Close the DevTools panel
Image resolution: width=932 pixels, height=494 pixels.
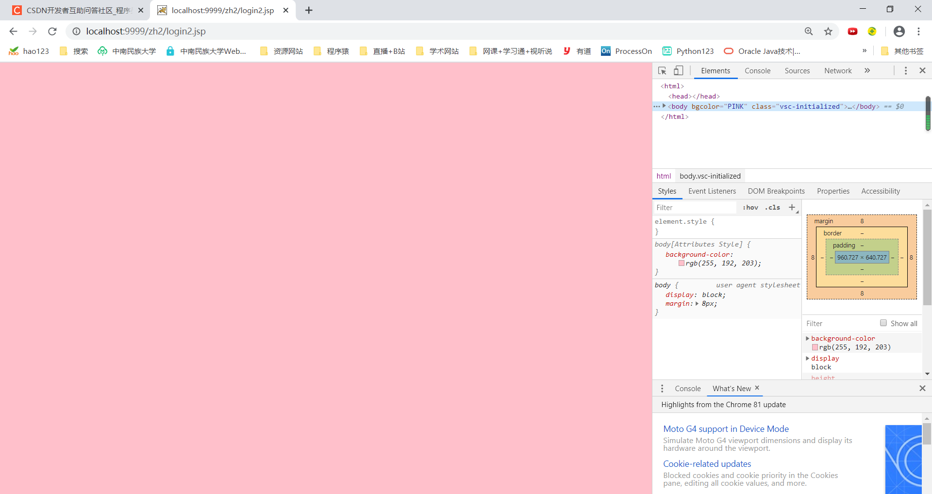pyautogui.click(x=923, y=70)
